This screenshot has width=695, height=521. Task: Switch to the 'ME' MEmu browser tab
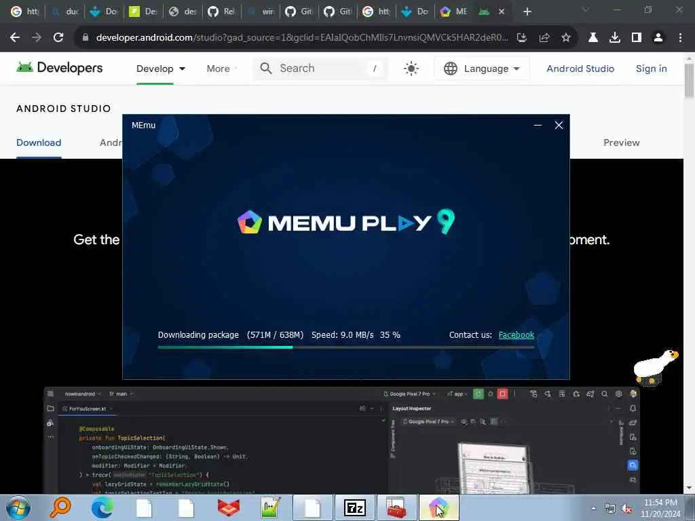[453, 12]
